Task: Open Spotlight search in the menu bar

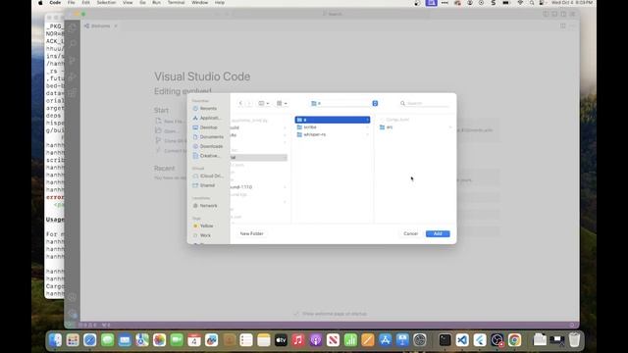Action: pyautogui.click(x=532, y=3)
